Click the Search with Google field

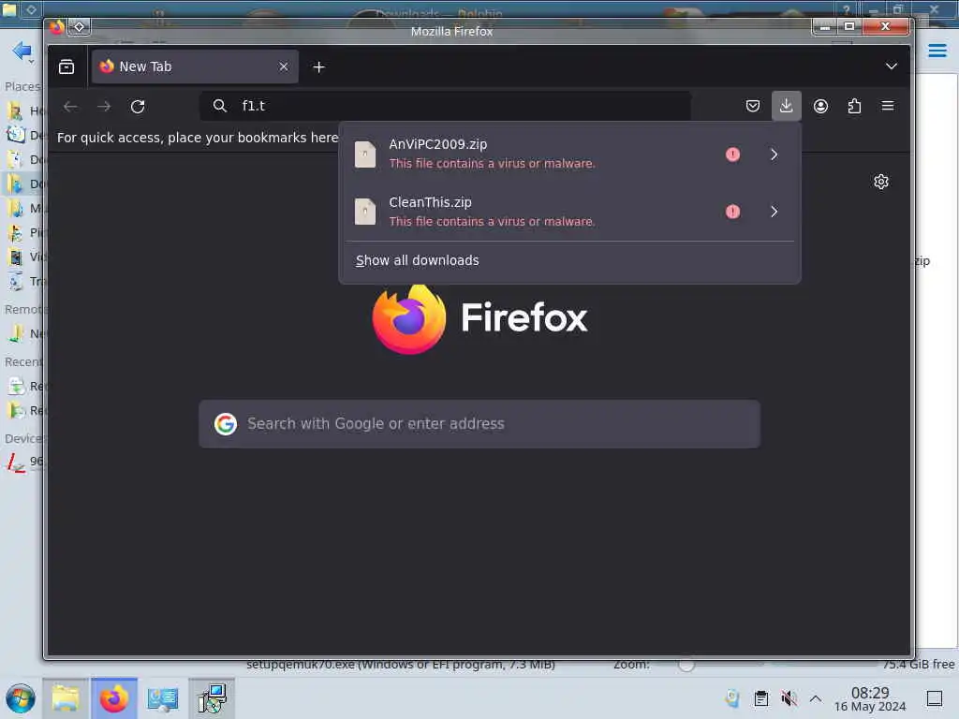point(479,424)
